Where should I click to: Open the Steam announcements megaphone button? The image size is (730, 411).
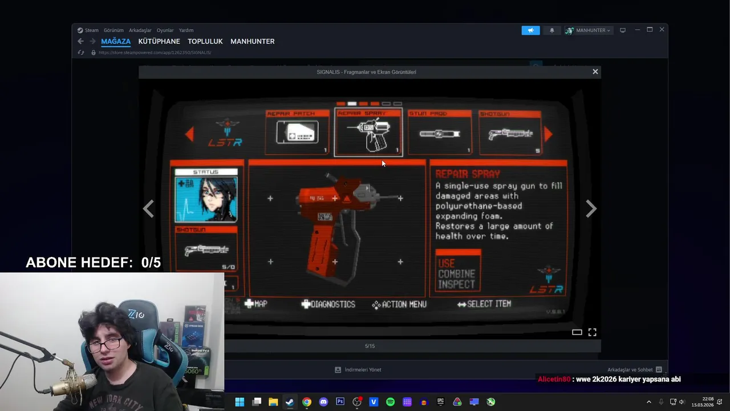[x=530, y=30]
